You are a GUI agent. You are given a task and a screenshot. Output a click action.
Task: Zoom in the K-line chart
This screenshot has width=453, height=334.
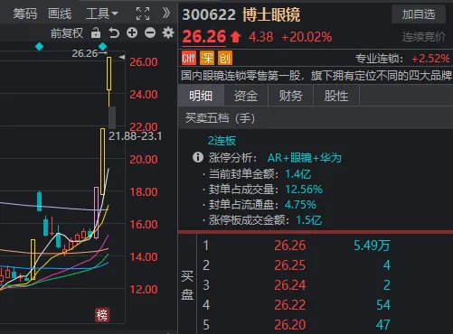point(132,32)
